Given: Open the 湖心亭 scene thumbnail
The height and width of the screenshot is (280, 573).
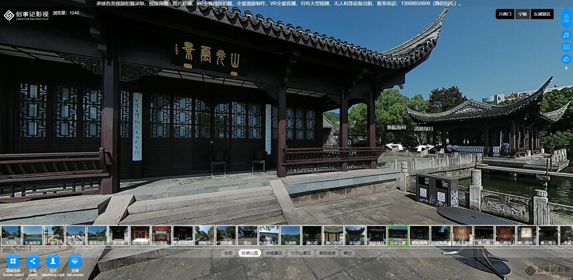Looking at the screenshot, I should [312, 235].
